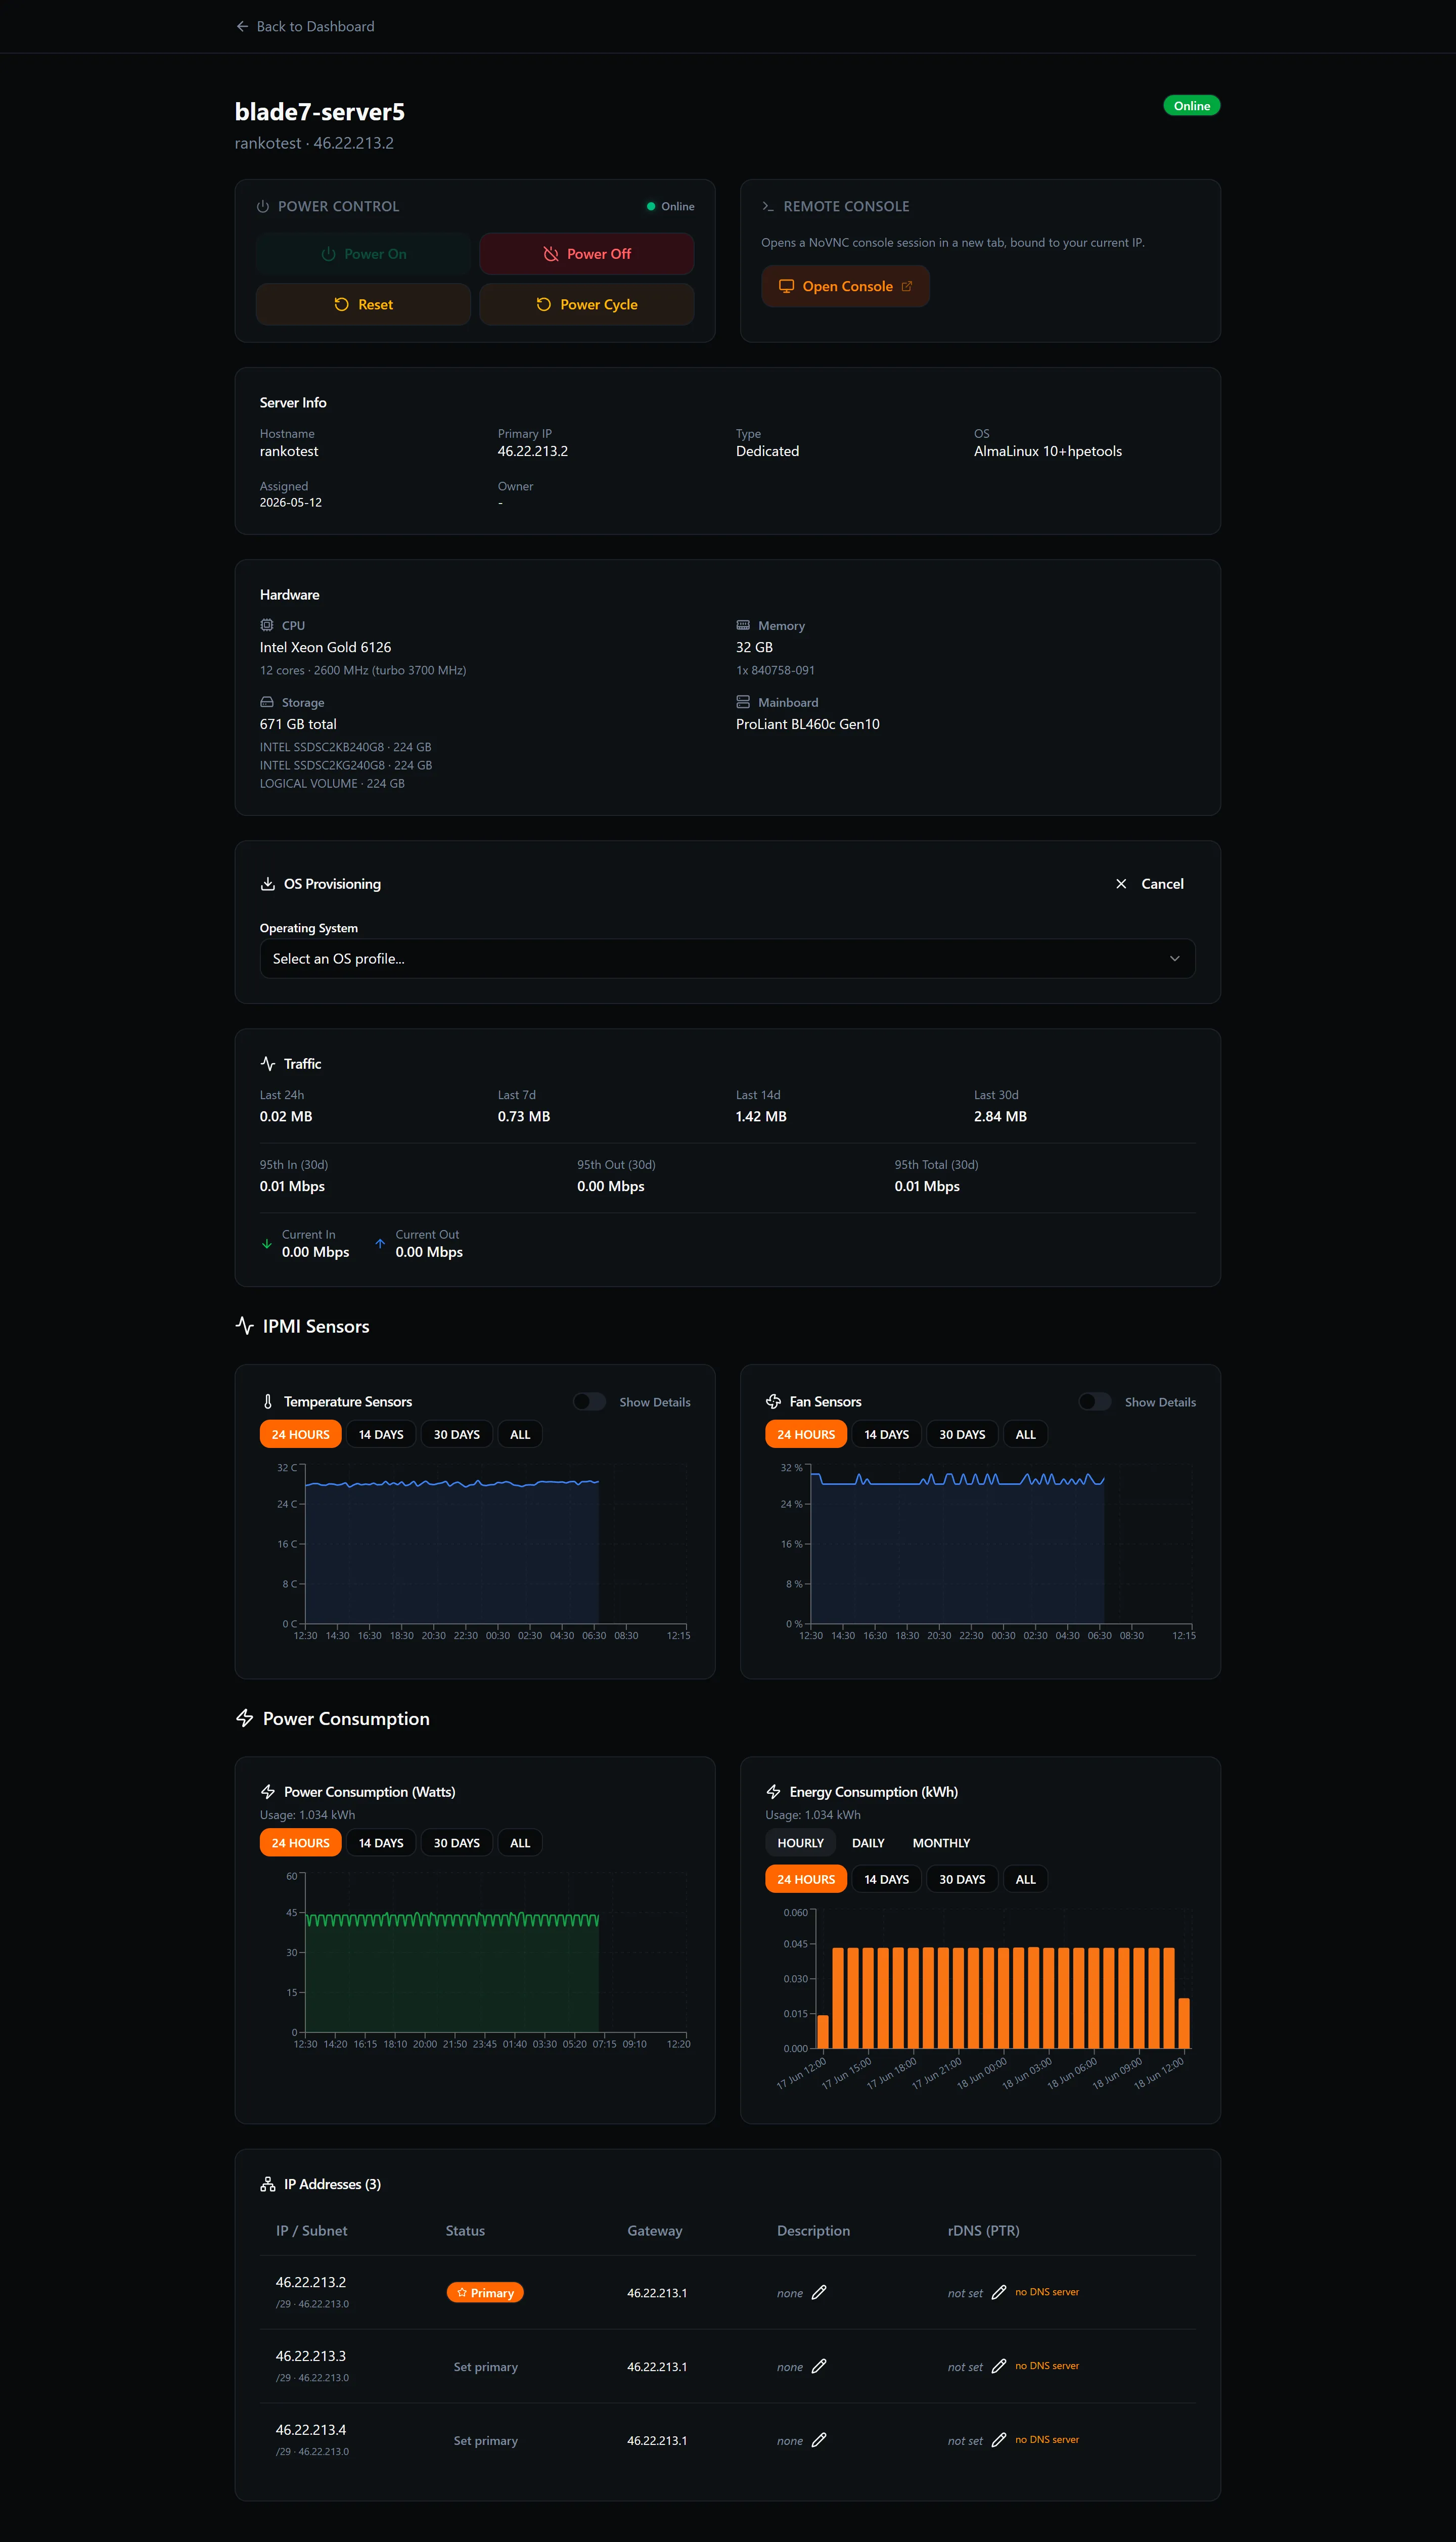Click the 17 Jun 12:00 energy bar
Screen dimensions: 1456x2542
[823, 2032]
